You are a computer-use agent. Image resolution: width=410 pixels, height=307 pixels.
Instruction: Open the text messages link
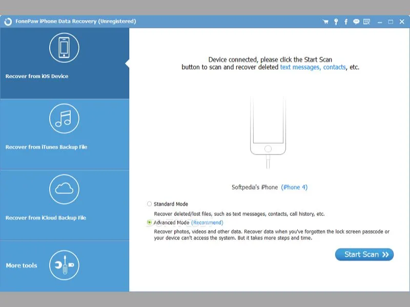tap(300, 67)
